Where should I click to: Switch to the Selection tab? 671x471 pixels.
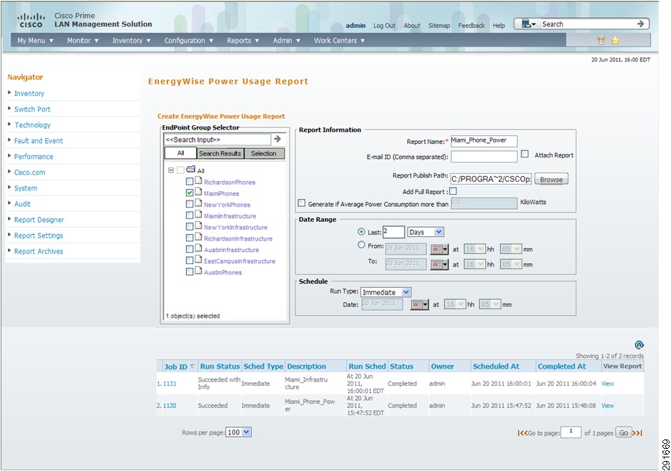pos(263,153)
